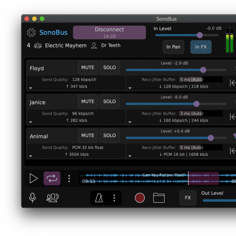Viewport: 236px width, 236px height.
Task: Click the green window zoom button
Action: click(42, 19)
